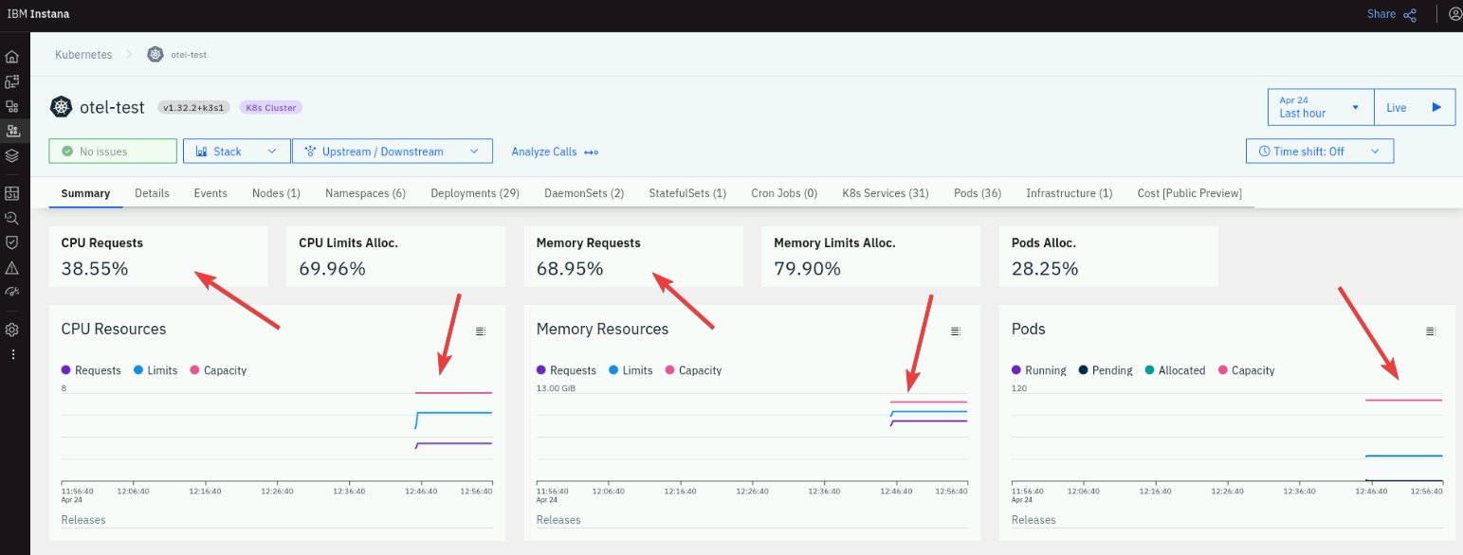1463x555 pixels.
Task: Open the shield checkmark icon in sidebar
Action: tap(11, 242)
